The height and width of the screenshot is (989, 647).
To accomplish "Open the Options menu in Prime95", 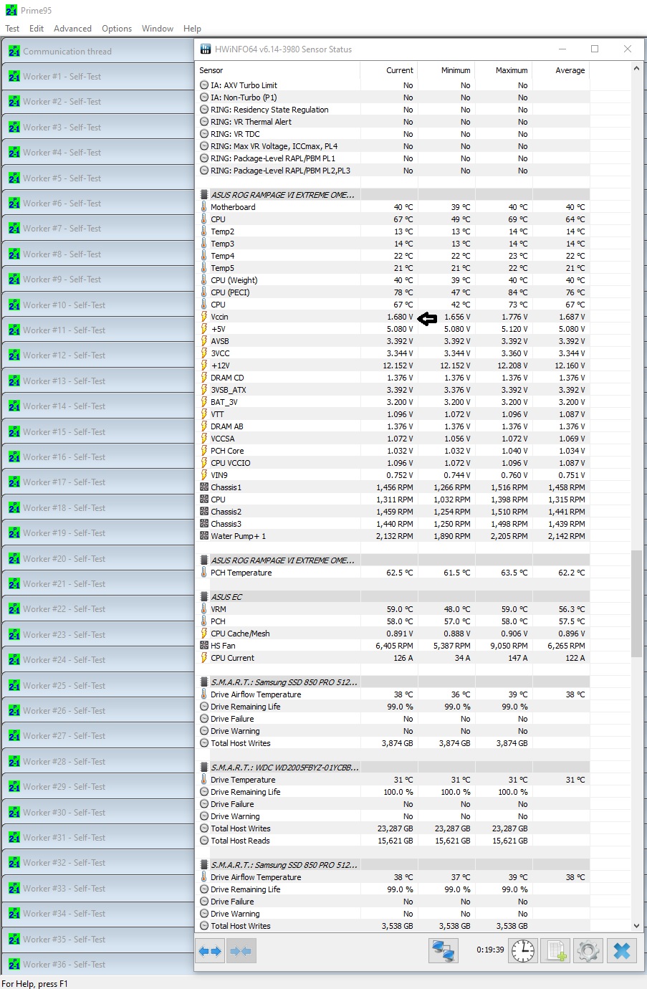I will 117,29.
